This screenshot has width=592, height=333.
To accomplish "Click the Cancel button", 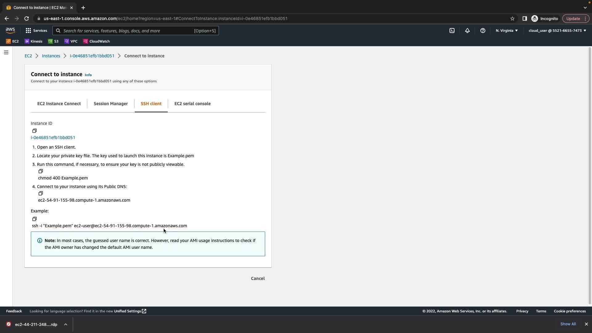I will pyautogui.click(x=257, y=278).
